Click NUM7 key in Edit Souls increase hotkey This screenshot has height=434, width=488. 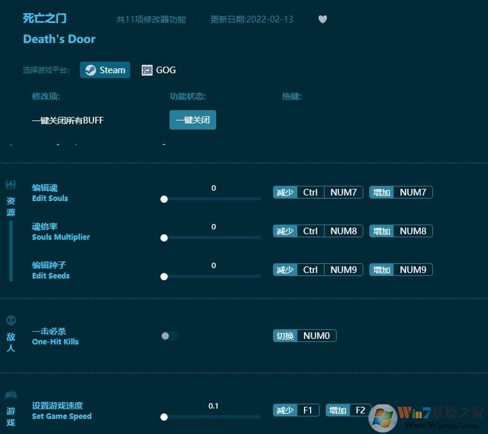[x=413, y=192]
